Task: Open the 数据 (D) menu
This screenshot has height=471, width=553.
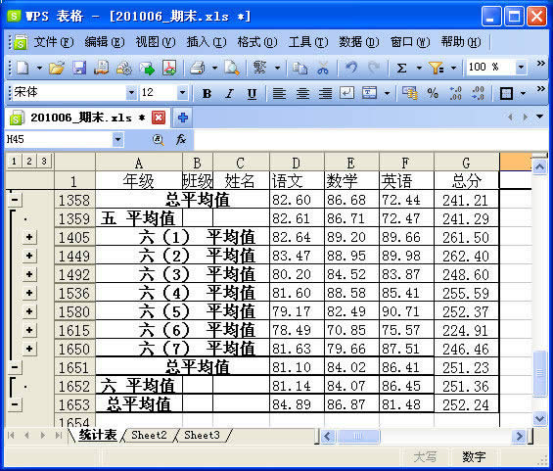Action: pyautogui.click(x=358, y=42)
